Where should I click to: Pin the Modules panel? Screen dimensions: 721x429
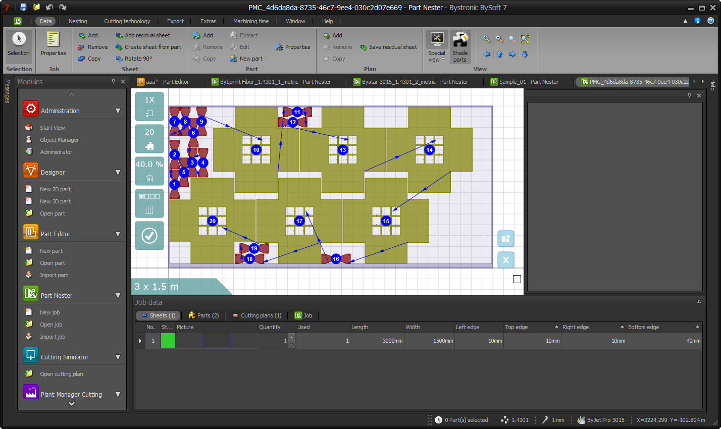(x=114, y=81)
